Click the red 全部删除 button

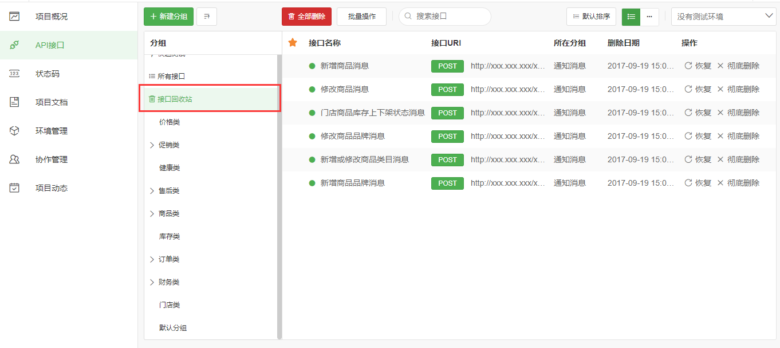click(306, 17)
